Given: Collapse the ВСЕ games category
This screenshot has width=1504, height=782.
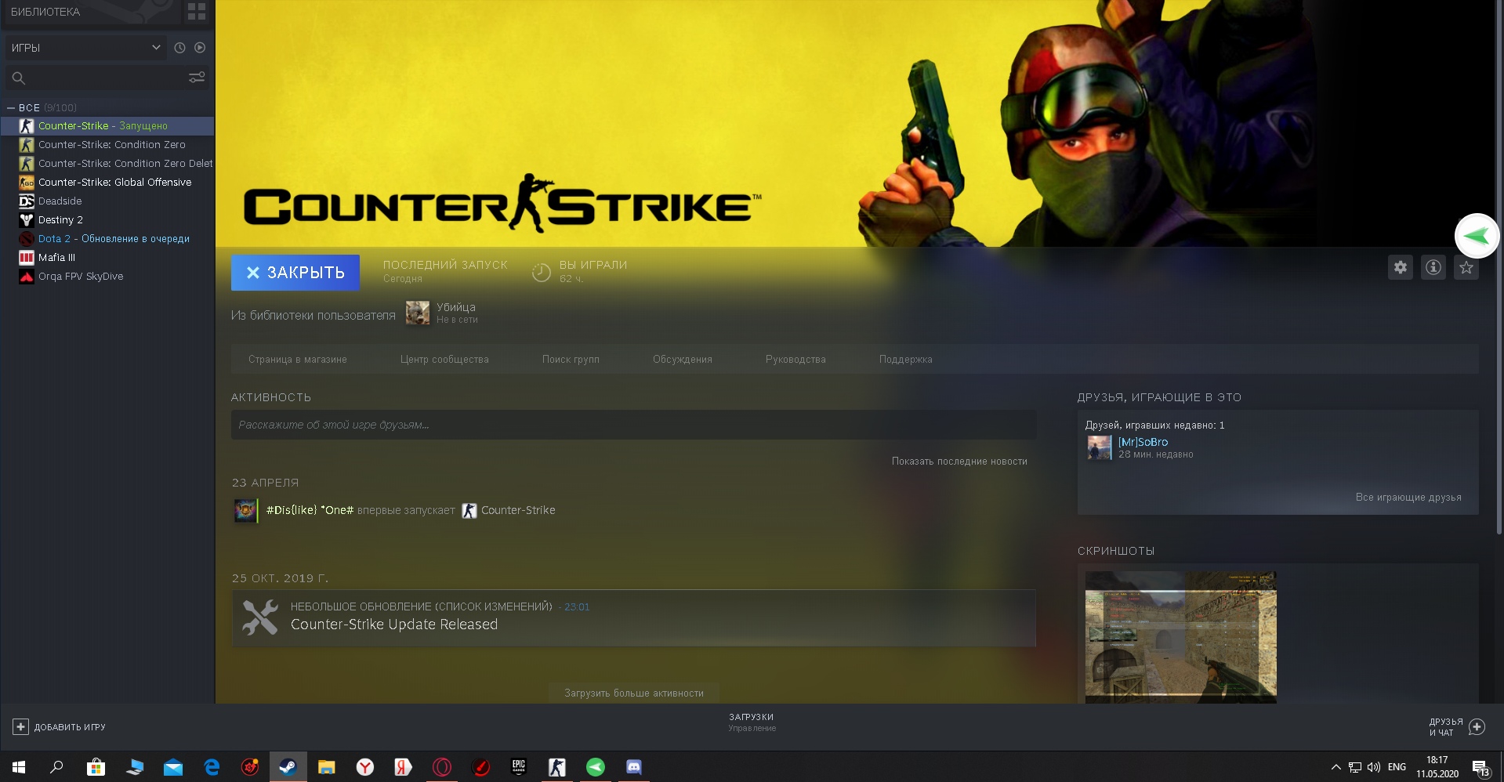Looking at the screenshot, I should (11, 108).
